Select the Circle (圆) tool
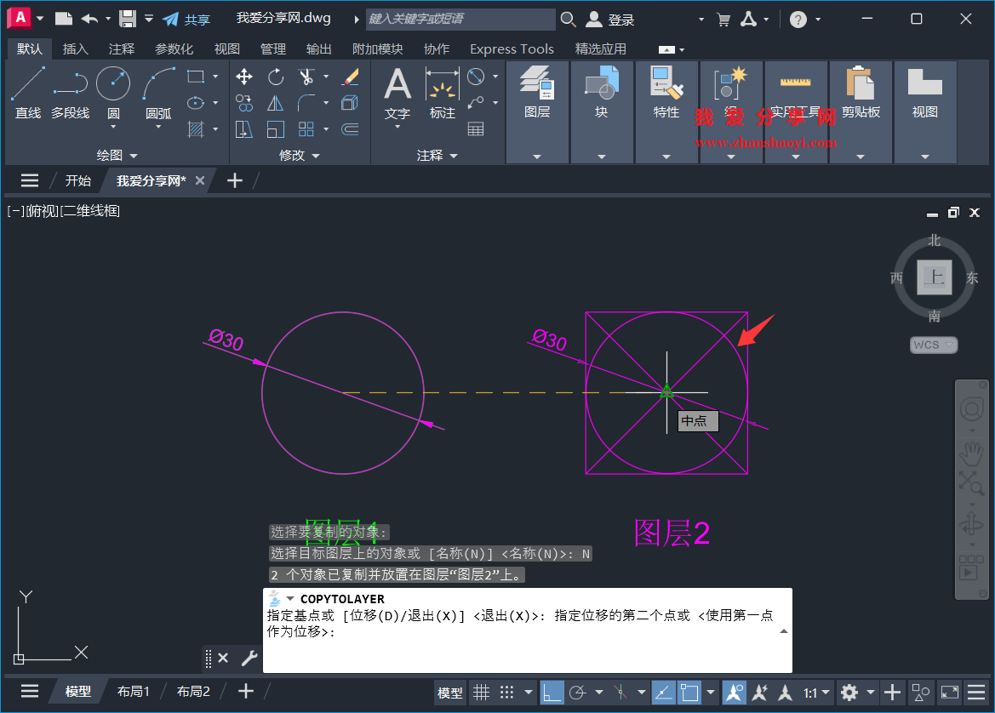995x713 pixels. pos(113,93)
